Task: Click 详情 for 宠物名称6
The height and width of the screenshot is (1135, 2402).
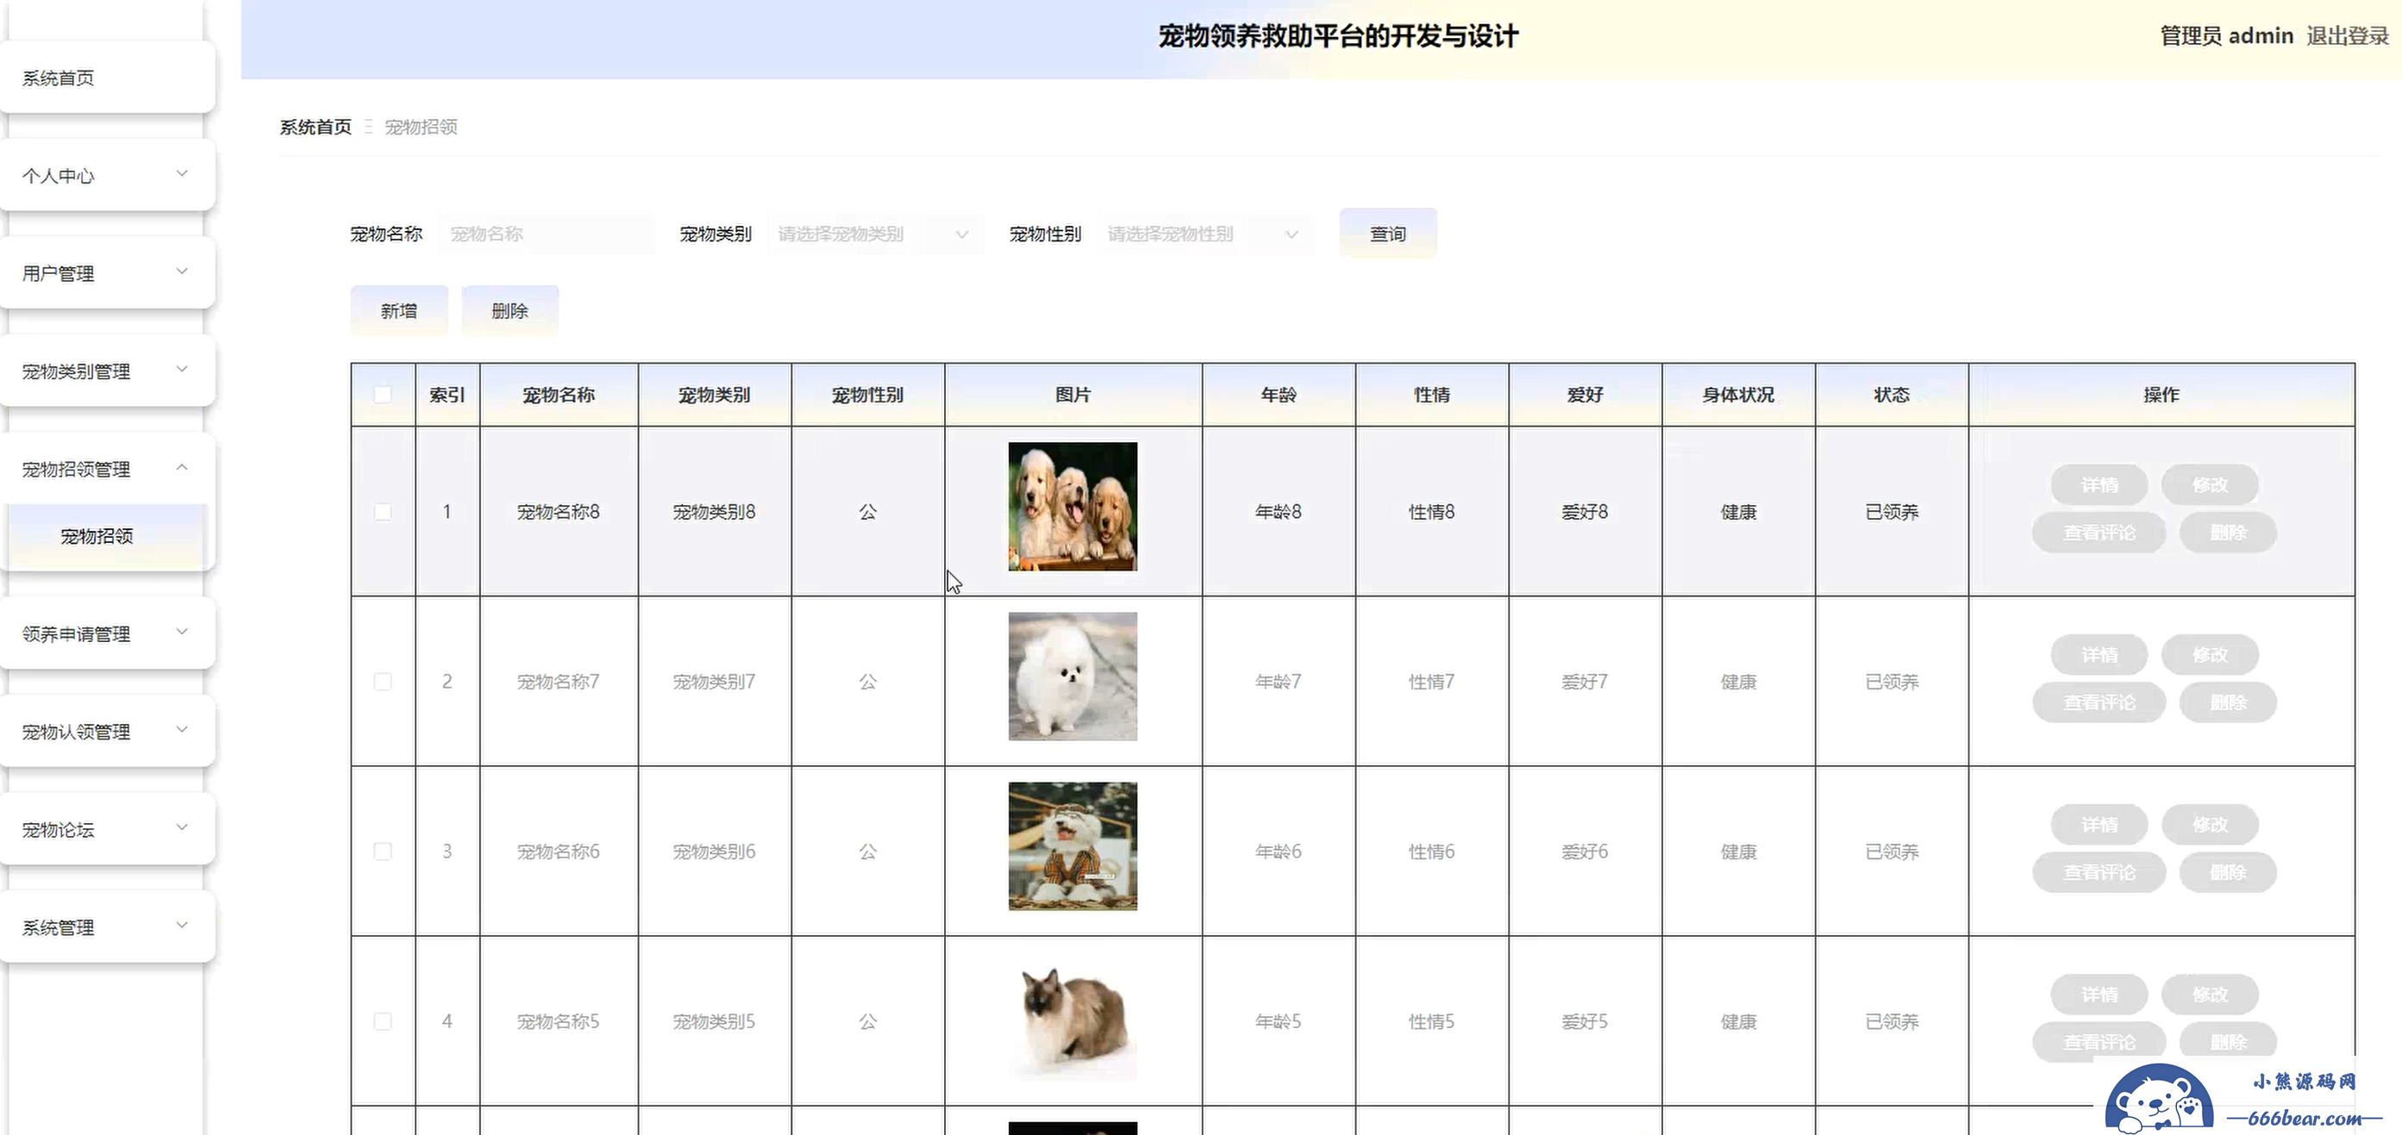Action: point(2099,825)
